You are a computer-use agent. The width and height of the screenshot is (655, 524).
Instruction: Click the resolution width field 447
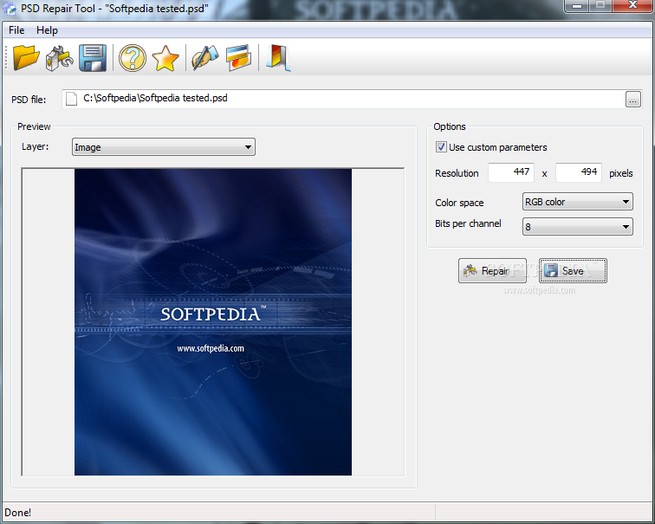[511, 172]
